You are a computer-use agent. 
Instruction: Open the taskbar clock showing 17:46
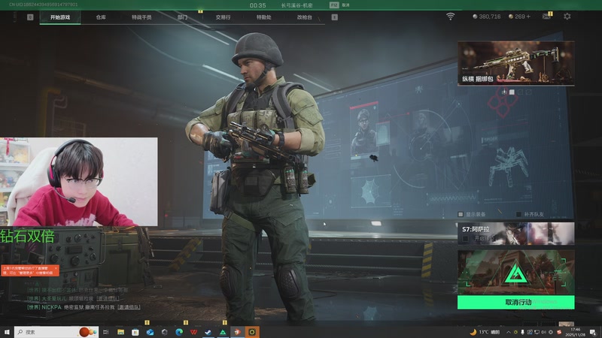(576, 332)
